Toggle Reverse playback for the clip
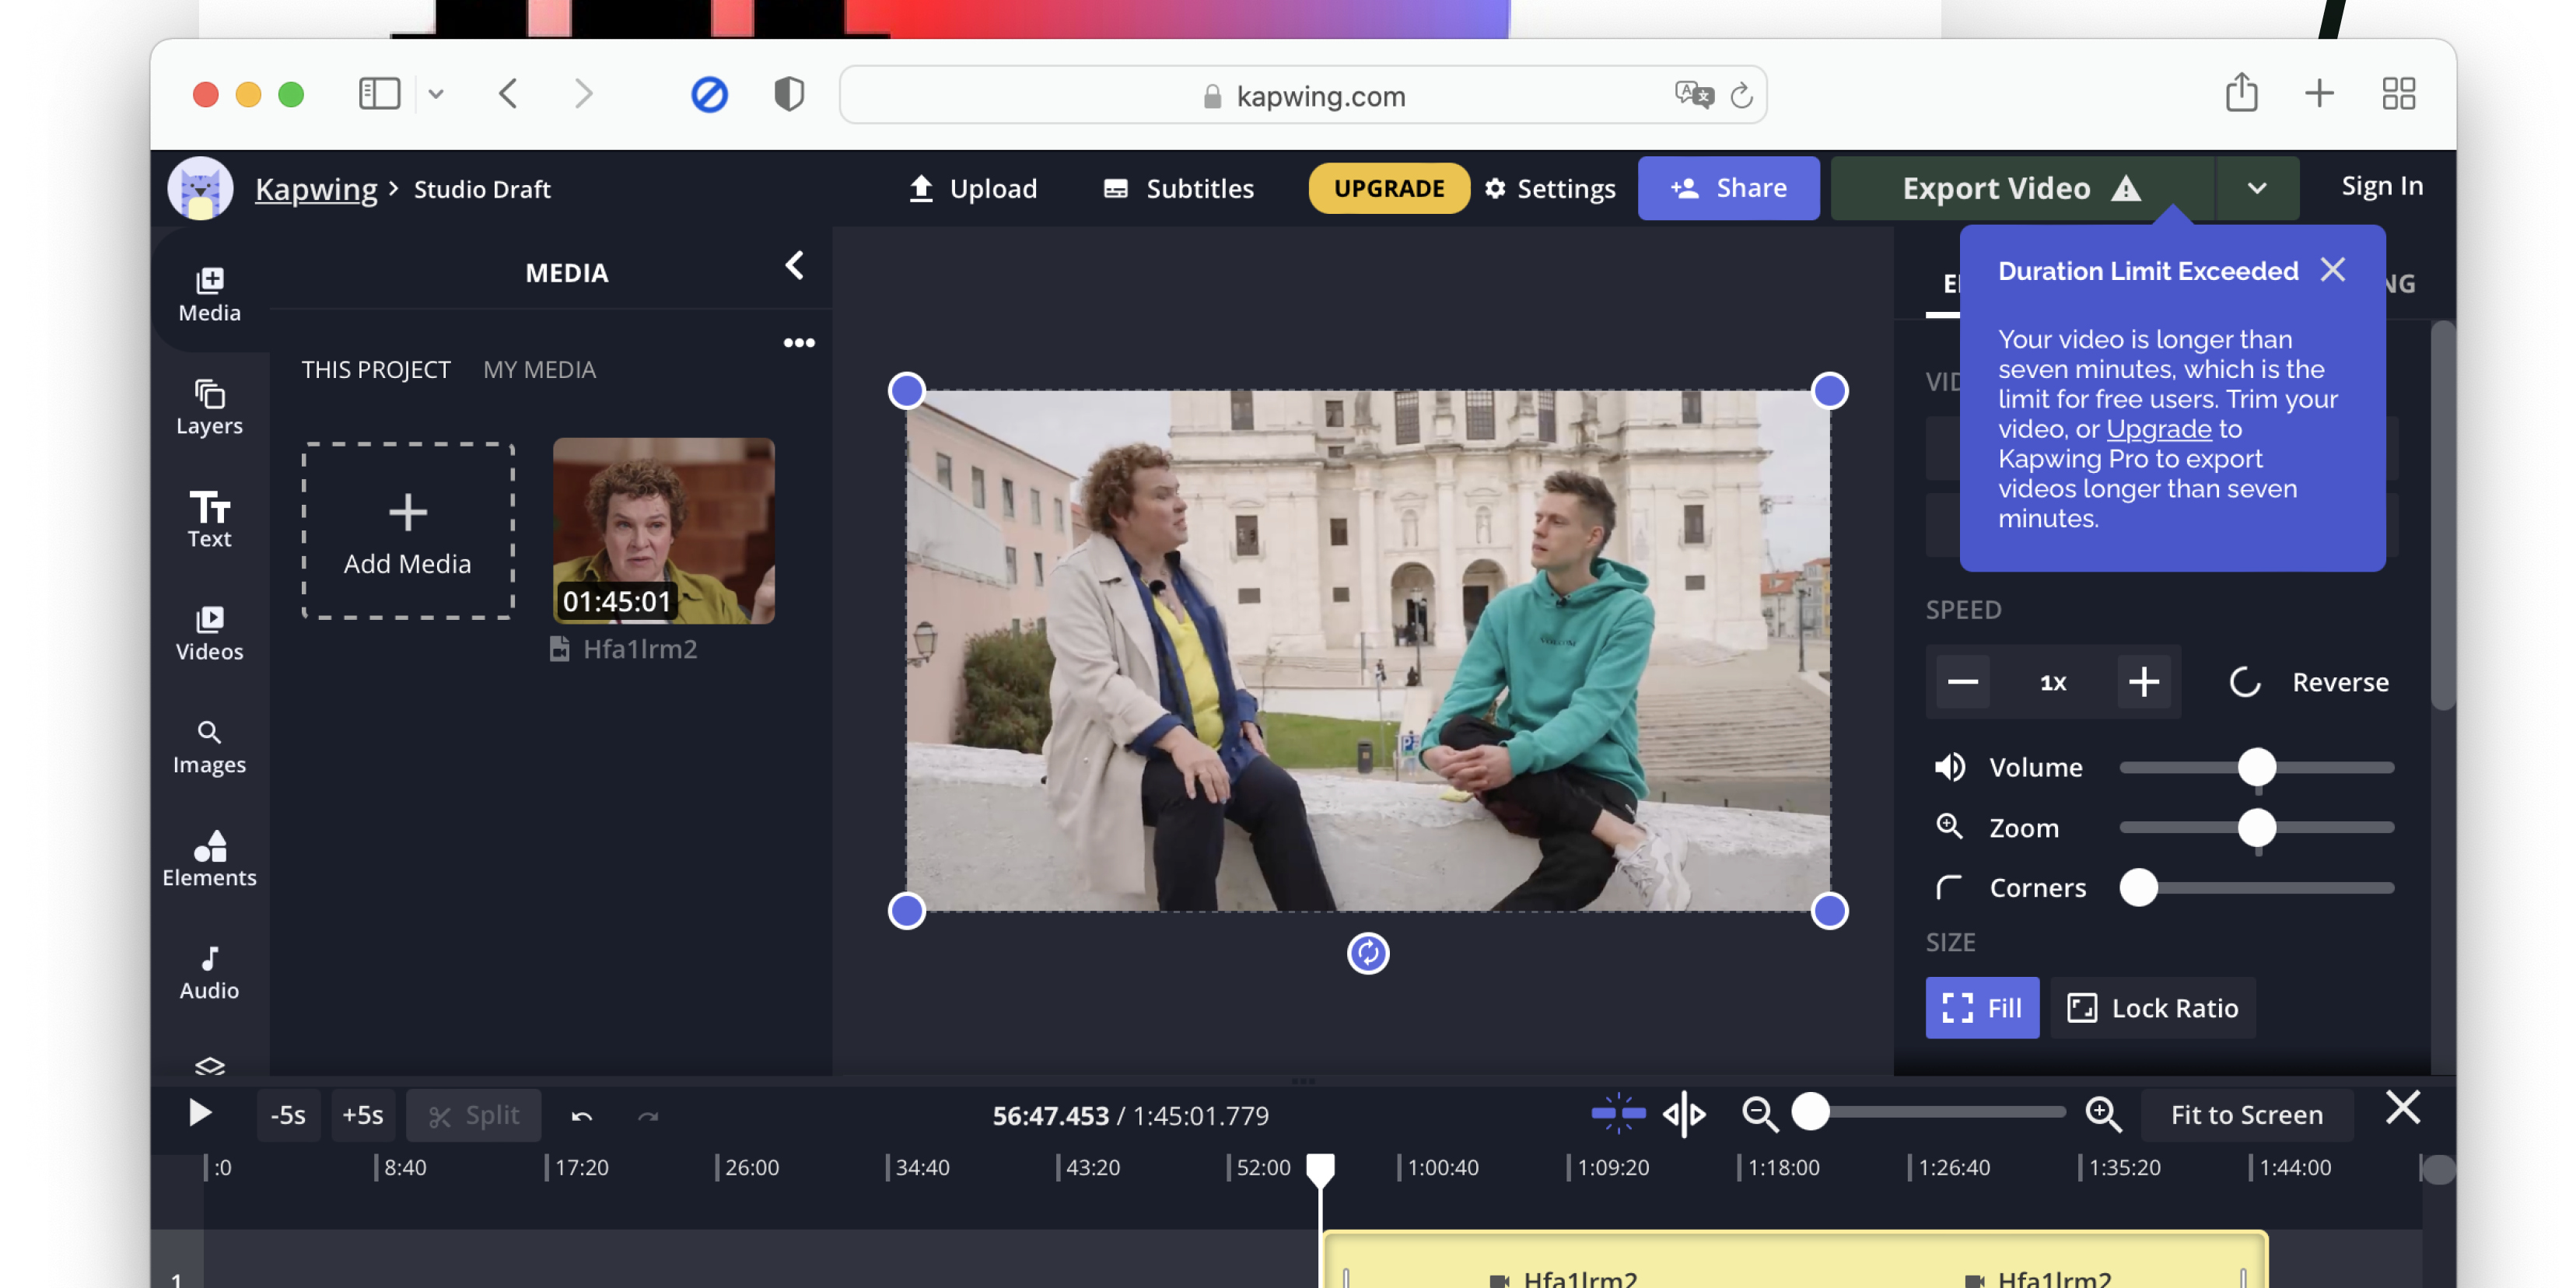 point(2309,682)
